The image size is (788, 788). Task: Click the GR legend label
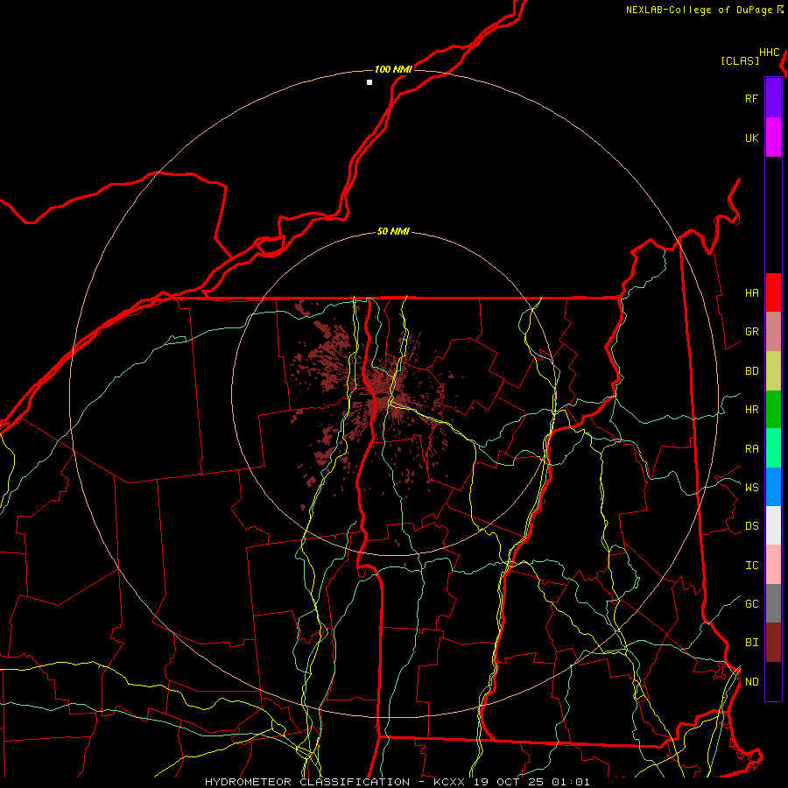point(751,331)
